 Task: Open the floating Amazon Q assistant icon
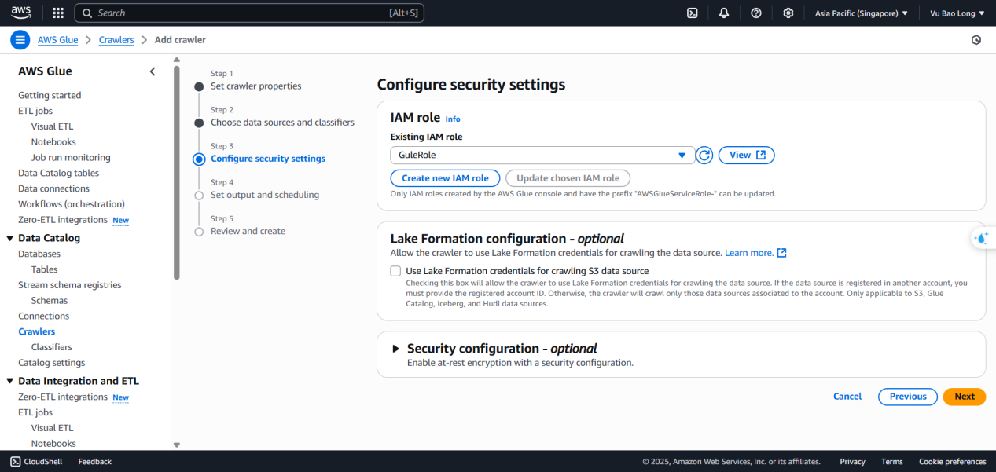click(x=982, y=238)
